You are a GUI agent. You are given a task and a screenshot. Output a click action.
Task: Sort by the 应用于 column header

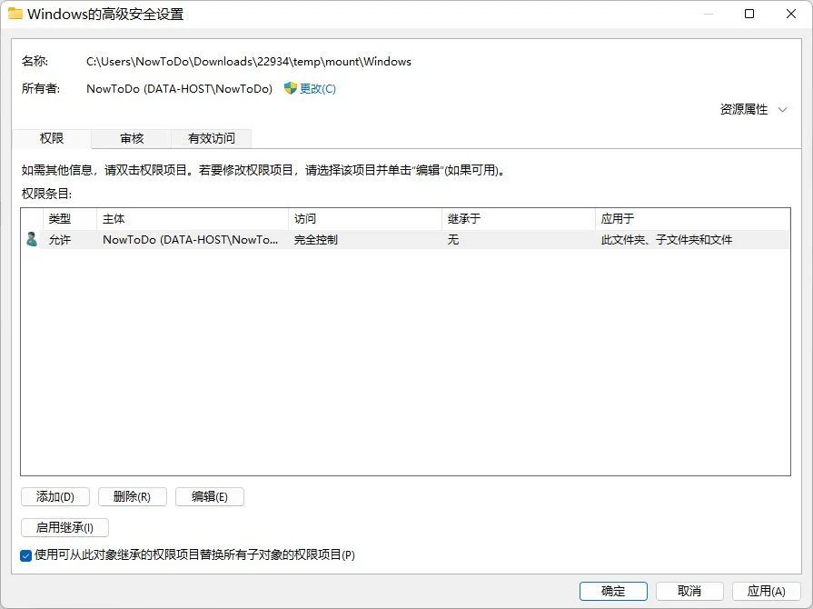pyautogui.click(x=693, y=219)
